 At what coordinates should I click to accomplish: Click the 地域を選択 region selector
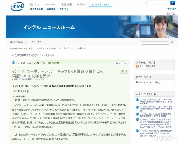pyautogui.click(x=172, y=9)
